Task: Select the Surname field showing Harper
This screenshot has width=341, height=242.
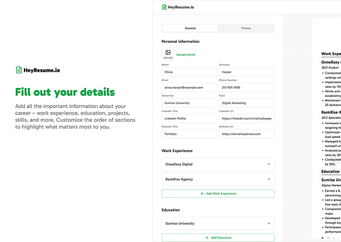Action: pos(246,72)
